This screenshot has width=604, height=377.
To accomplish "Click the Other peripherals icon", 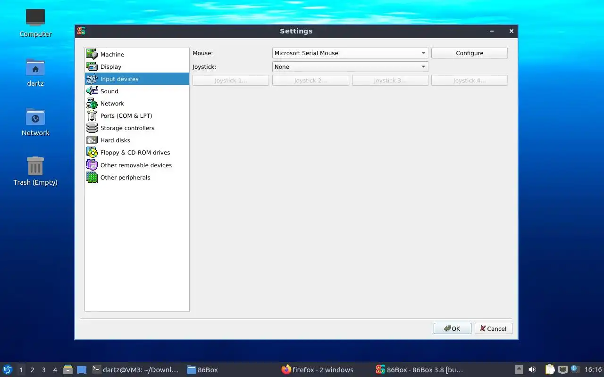I will pyautogui.click(x=92, y=177).
